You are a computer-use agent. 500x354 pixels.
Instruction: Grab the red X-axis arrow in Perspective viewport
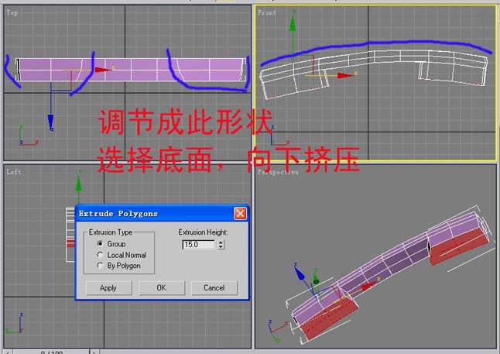click(x=368, y=286)
